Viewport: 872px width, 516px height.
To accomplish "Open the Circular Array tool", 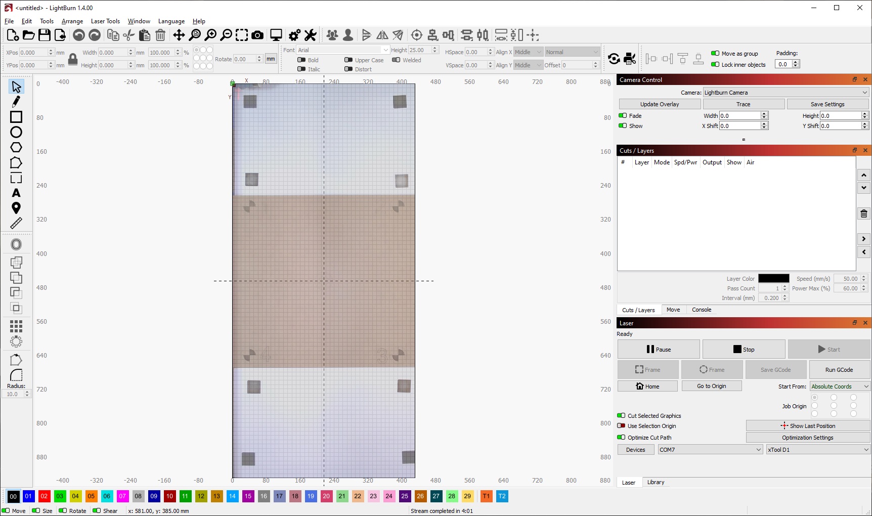I will 16,341.
